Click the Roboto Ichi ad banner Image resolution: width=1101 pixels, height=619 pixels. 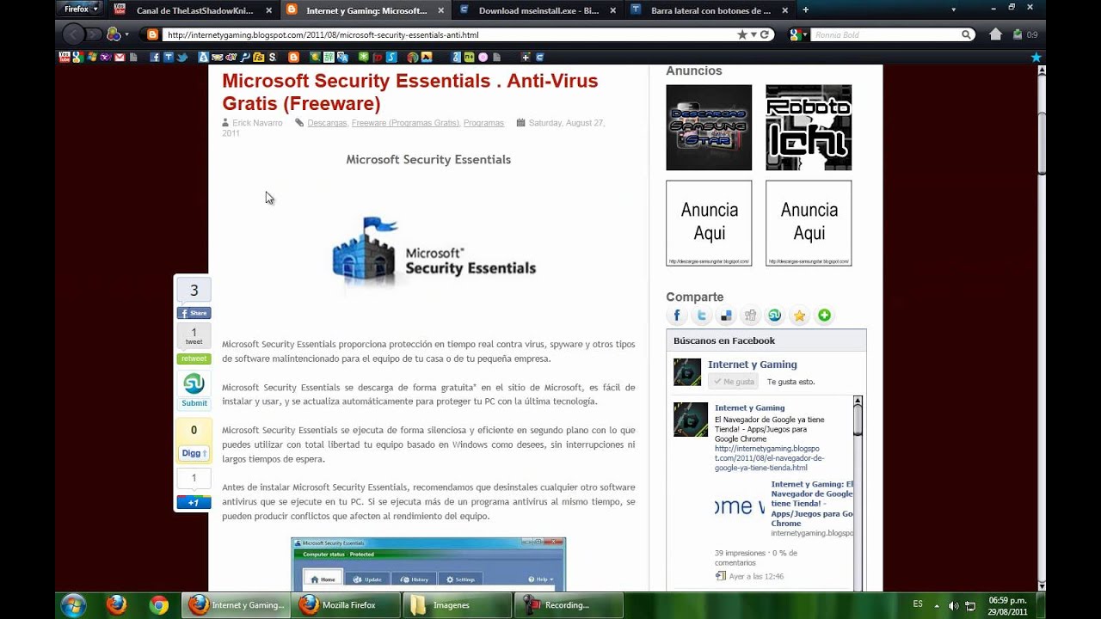[809, 127]
